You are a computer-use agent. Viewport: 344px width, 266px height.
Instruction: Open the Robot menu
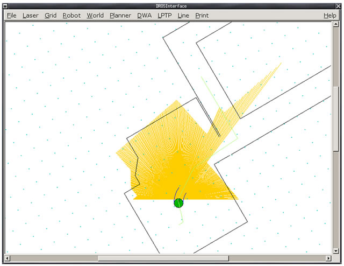(x=71, y=16)
